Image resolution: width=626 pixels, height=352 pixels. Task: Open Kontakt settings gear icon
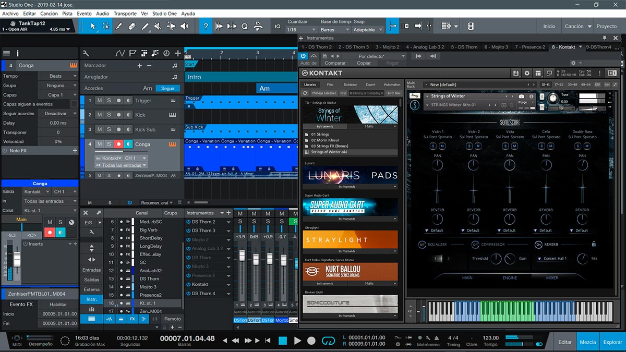pyautogui.click(x=527, y=74)
